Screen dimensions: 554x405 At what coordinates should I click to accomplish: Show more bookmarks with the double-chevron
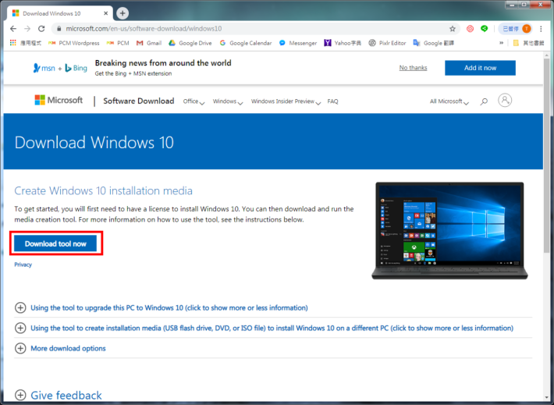(x=501, y=43)
